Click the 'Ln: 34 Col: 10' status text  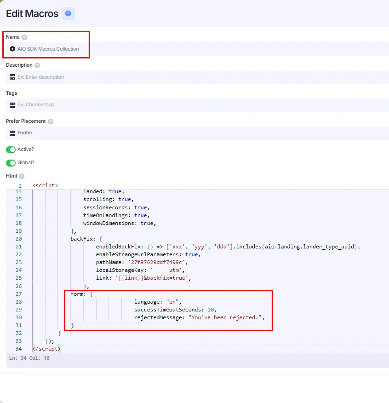(29, 358)
